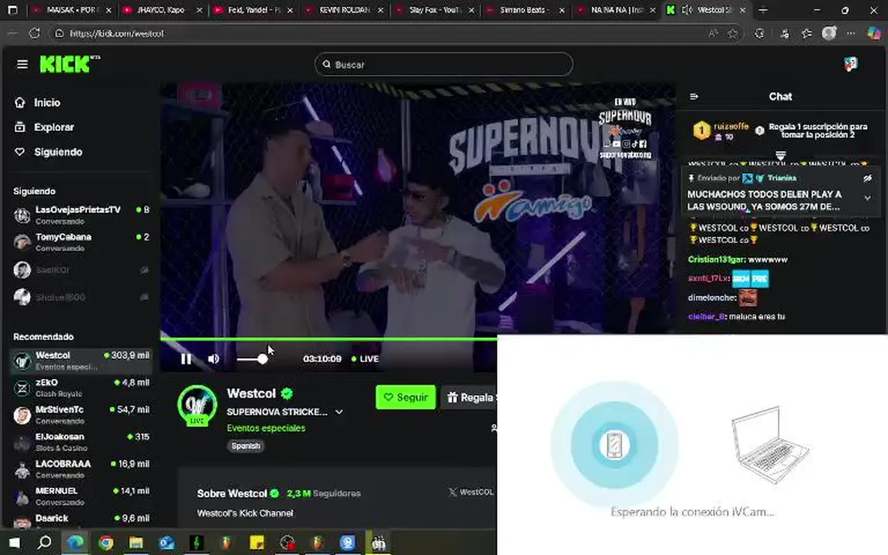Open the X WestCOL social link
888x555 pixels.
(x=471, y=492)
